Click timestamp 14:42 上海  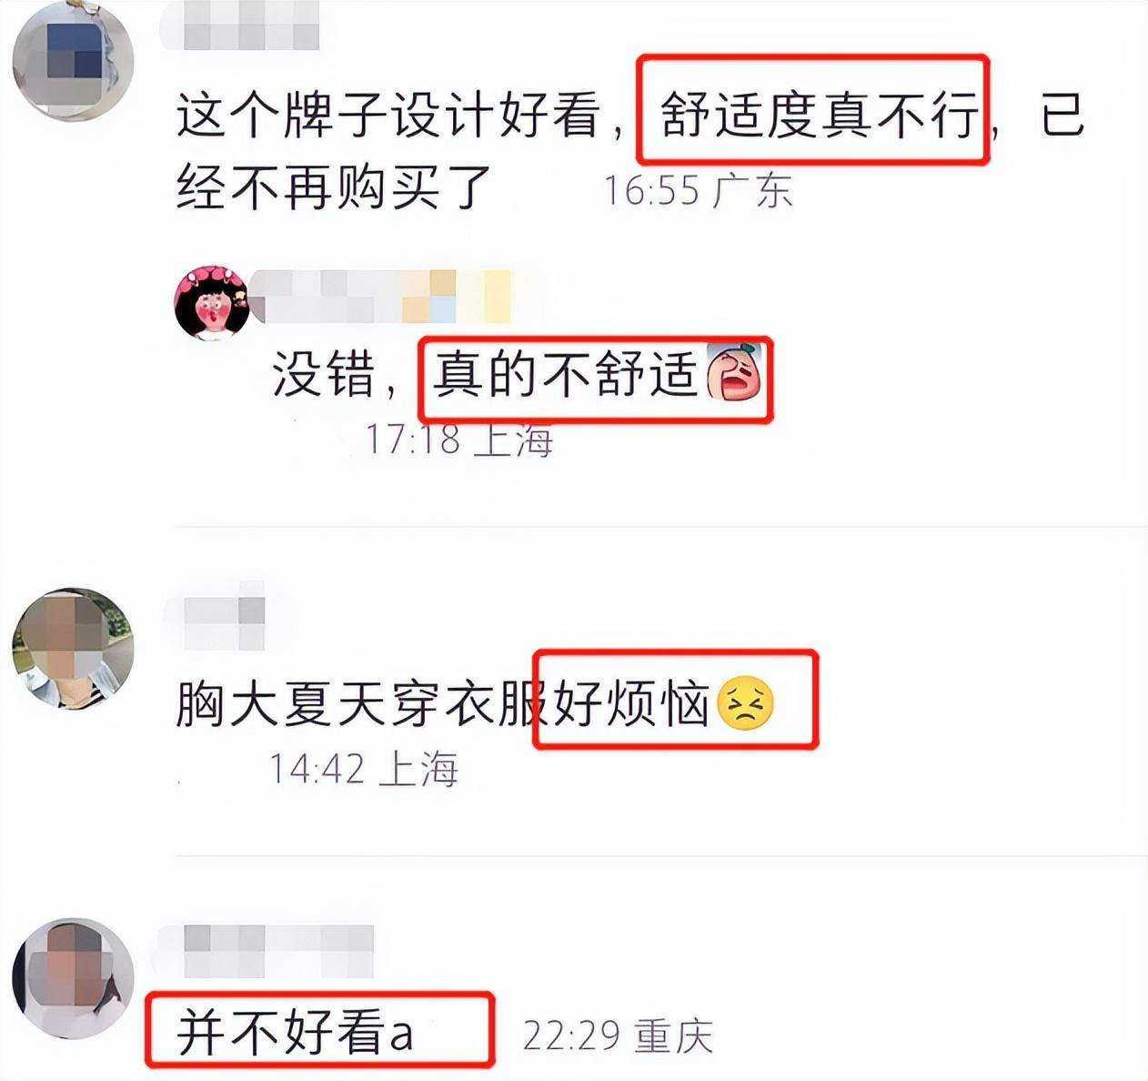[363, 770]
